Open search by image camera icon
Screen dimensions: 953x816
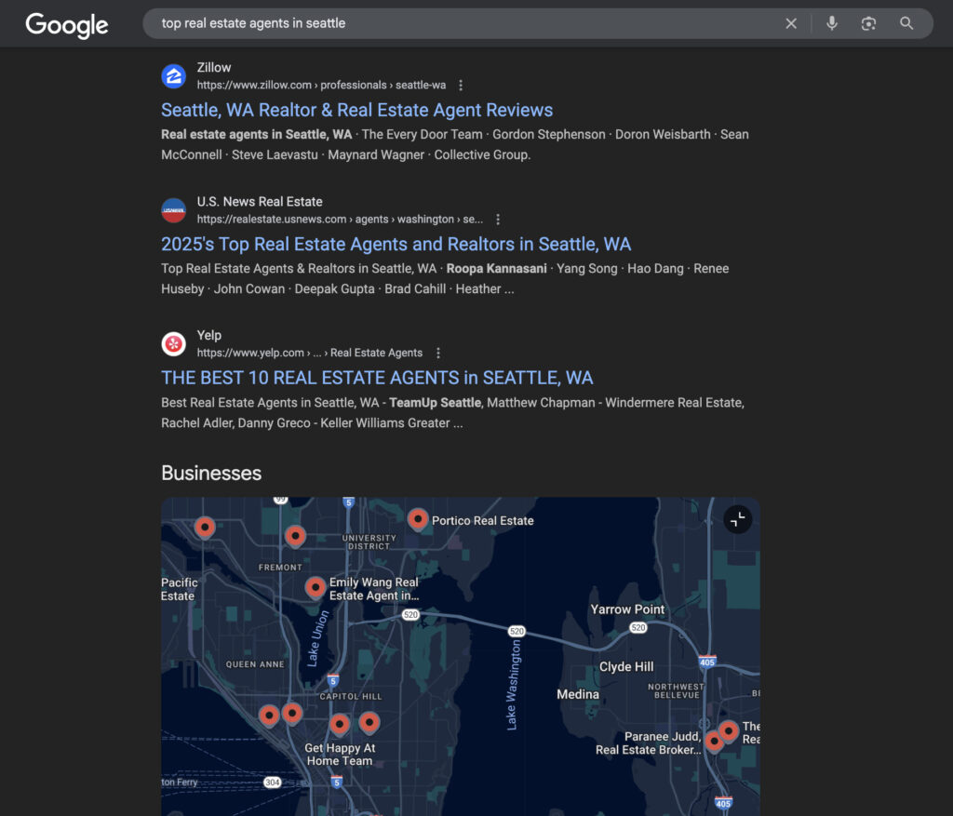click(868, 23)
